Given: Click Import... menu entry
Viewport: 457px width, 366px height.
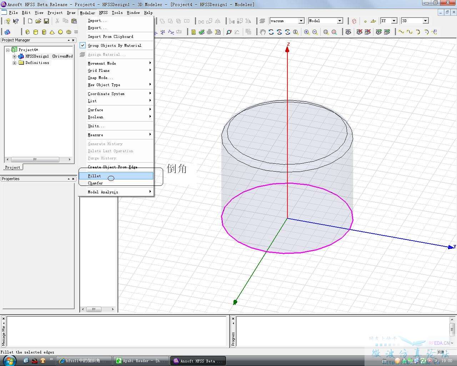Looking at the screenshot, I should point(116,20).
